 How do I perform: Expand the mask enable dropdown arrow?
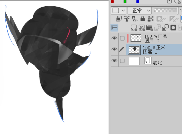click(x=164, y=19)
